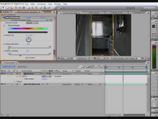
Task: Click the show channel icon in viewer
Action: coord(95,58)
